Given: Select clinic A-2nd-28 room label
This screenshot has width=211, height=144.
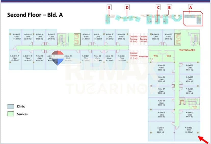Looking at the screenshot, I should pyautogui.click(x=162, y=103).
